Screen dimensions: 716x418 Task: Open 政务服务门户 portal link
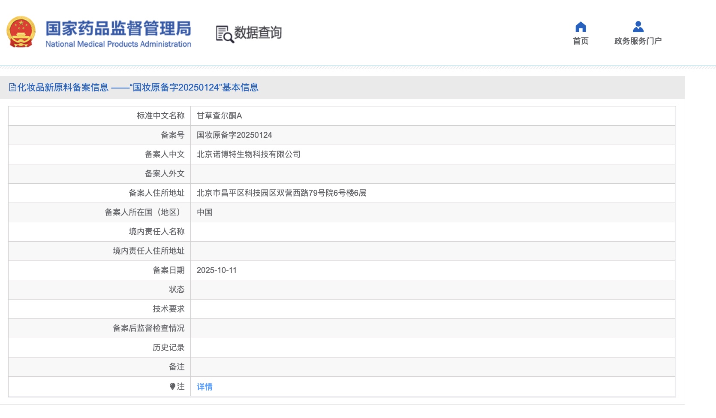coord(638,41)
